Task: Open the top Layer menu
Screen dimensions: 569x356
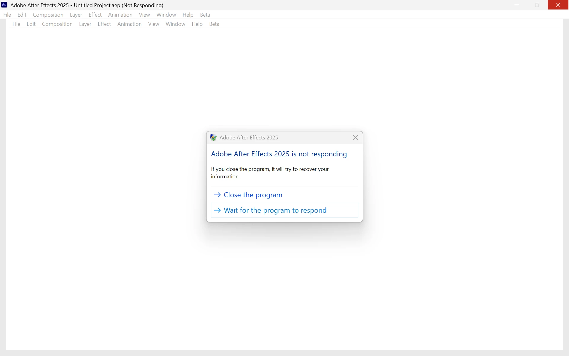Action: [76, 15]
